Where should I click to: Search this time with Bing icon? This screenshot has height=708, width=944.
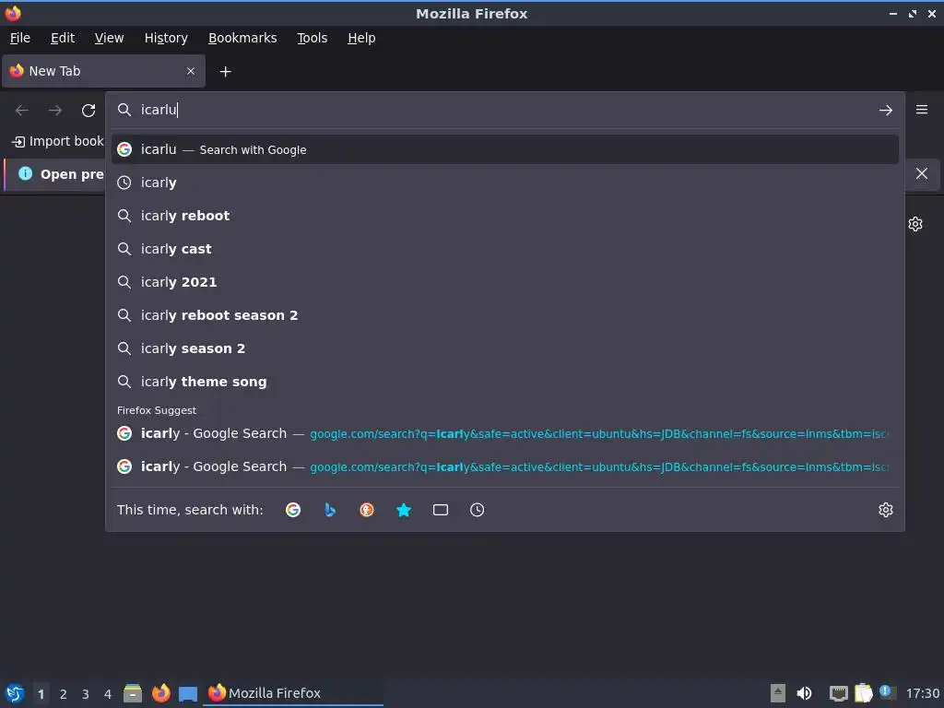330,510
